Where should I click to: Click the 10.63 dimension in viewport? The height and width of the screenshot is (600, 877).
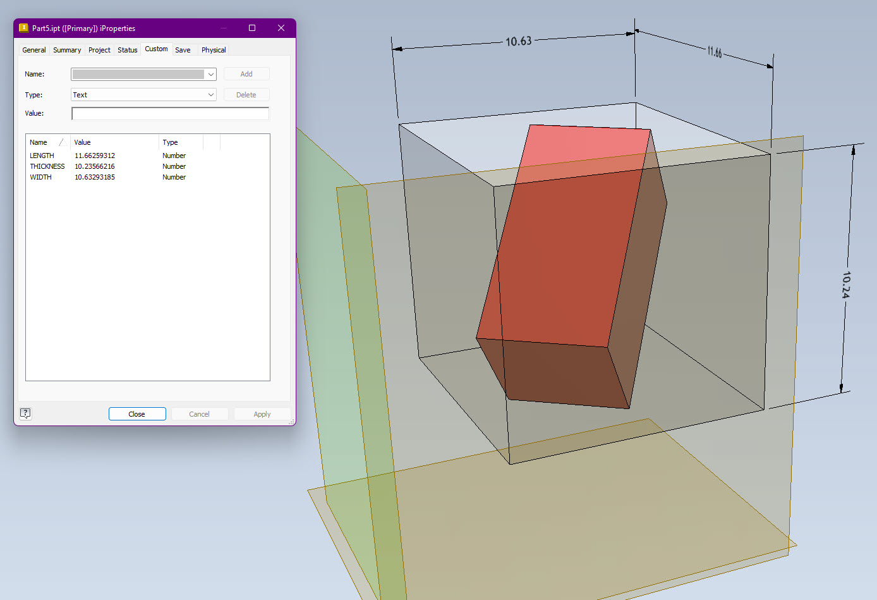(x=519, y=41)
